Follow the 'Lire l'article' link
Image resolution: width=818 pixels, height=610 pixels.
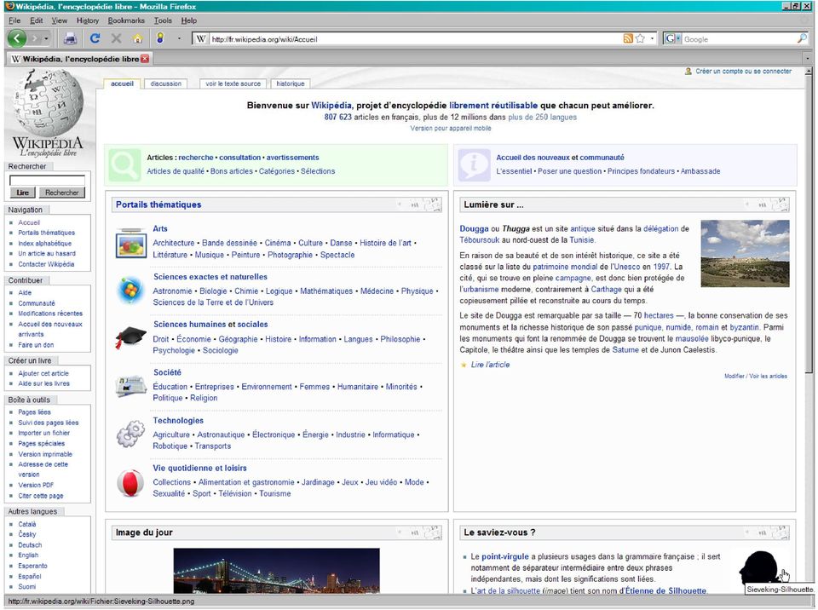pyautogui.click(x=491, y=365)
